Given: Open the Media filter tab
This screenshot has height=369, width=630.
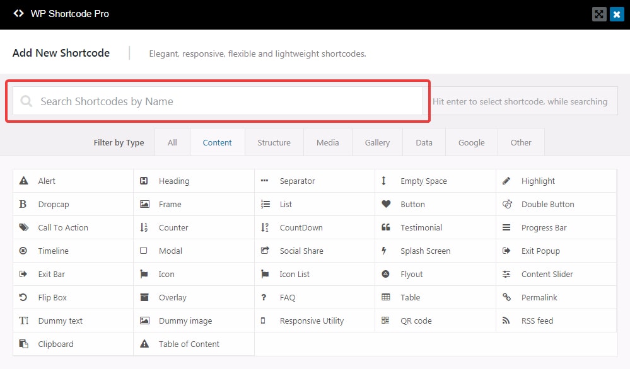Looking at the screenshot, I should click(x=328, y=142).
